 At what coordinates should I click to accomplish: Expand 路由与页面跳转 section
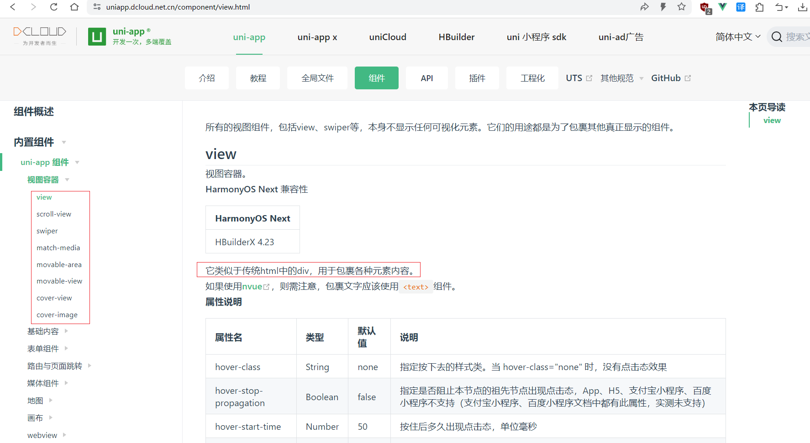coord(59,366)
